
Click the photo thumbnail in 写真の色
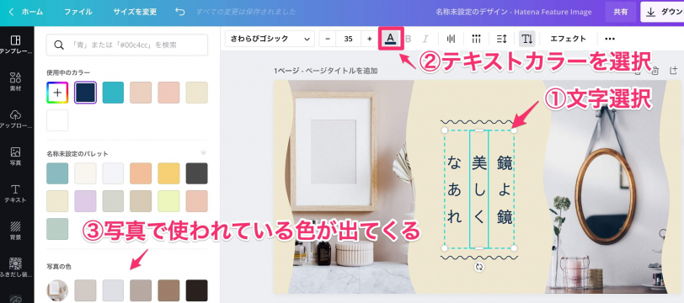coord(57,290)
